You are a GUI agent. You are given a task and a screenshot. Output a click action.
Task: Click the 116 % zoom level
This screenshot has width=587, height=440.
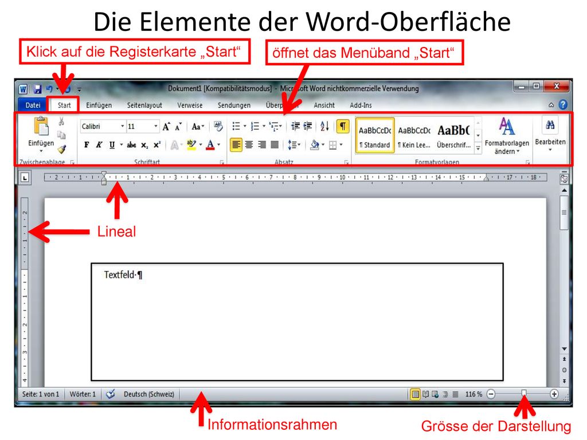(x=474, y=394)
